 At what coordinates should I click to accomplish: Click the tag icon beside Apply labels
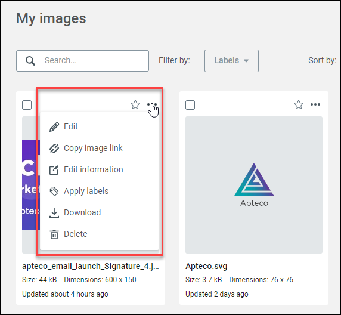[54, 192]
